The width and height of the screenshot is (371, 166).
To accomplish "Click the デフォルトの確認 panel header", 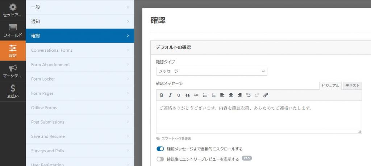I will [x=261, y=47].
